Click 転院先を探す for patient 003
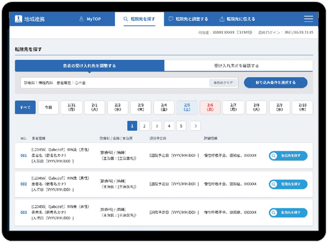Screen dimensions: 327x242 288,212
